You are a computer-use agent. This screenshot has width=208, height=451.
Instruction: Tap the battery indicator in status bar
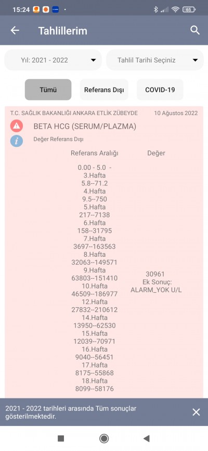(x=189, y=9)
